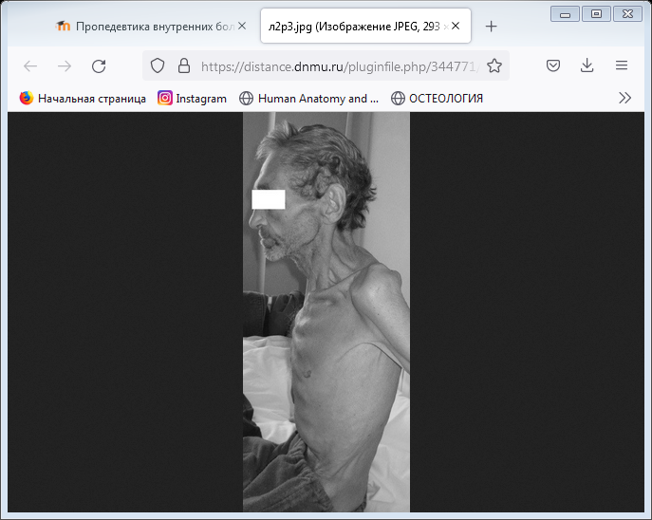
Task: Open the ОСТЕОЛОГИЯ bookmark
Action: [x=437, y=98]
